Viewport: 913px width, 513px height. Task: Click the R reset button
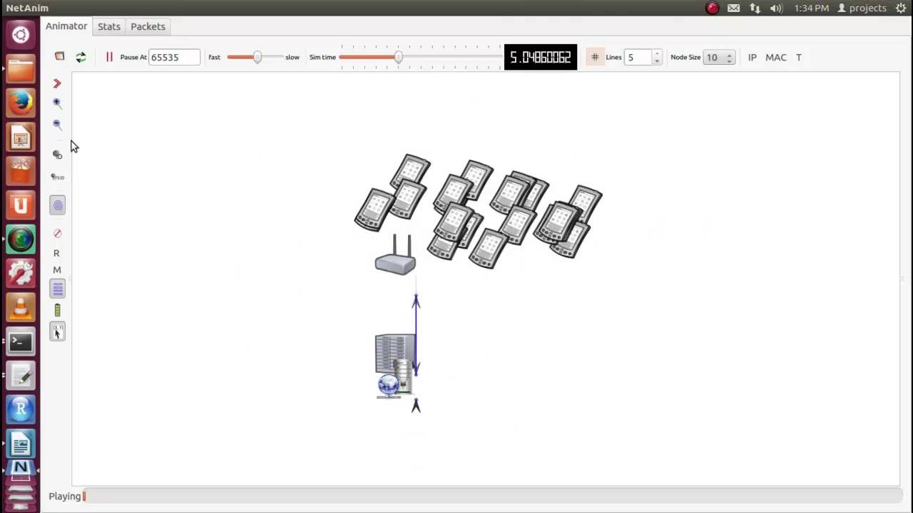tap(56, 253)
